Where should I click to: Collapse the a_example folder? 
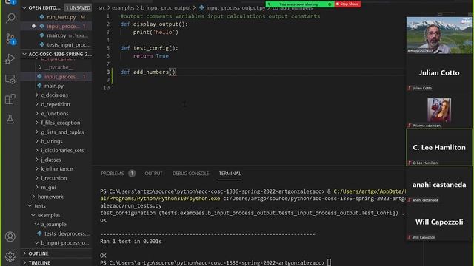[x=37, y=225]
